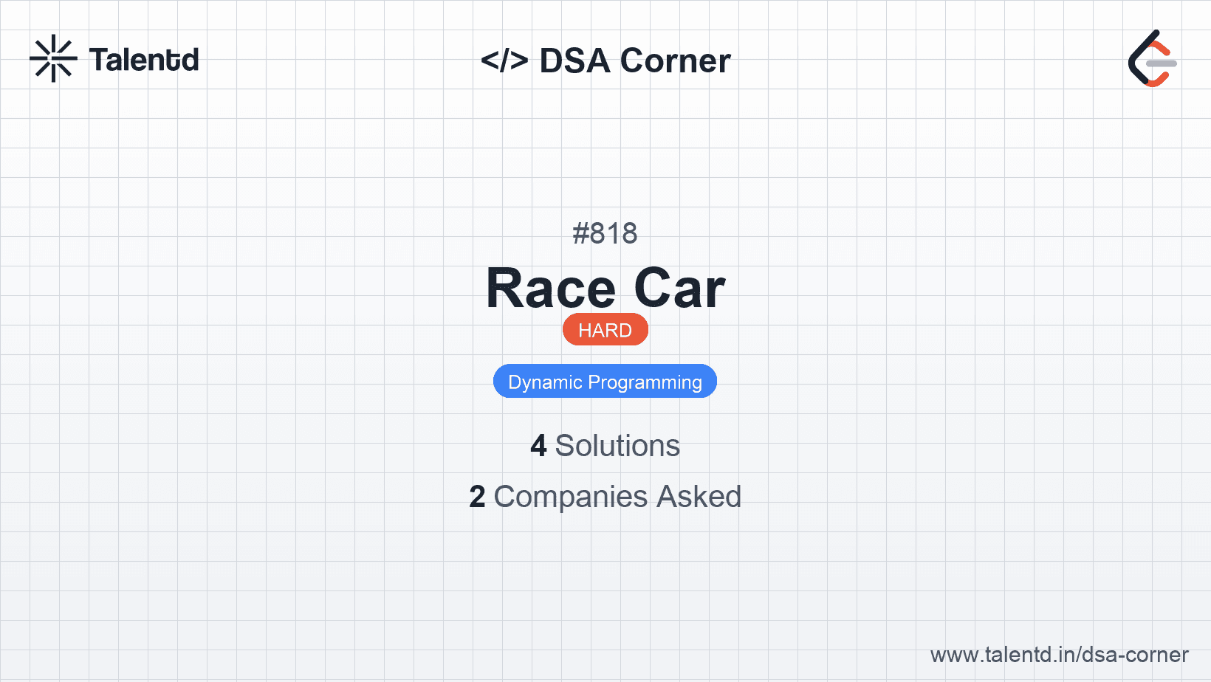The height and width of the screenshot is (682, 1211).
Task: Select the problem number #818
Action: (x=605, y=234)
